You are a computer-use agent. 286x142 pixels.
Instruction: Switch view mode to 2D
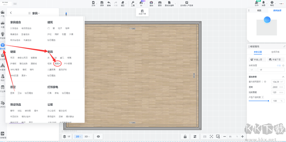pos(78,137)
